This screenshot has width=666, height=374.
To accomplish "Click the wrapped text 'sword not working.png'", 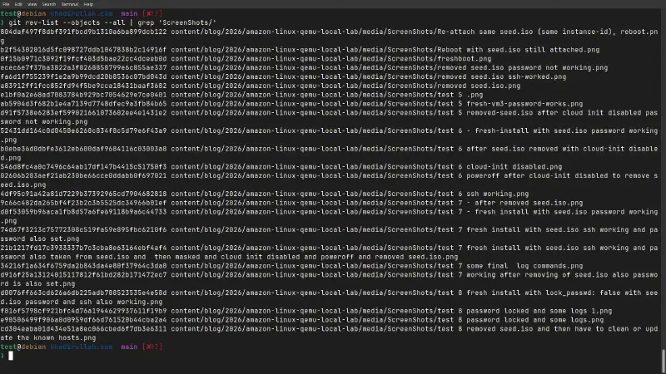I will [44, 121].
